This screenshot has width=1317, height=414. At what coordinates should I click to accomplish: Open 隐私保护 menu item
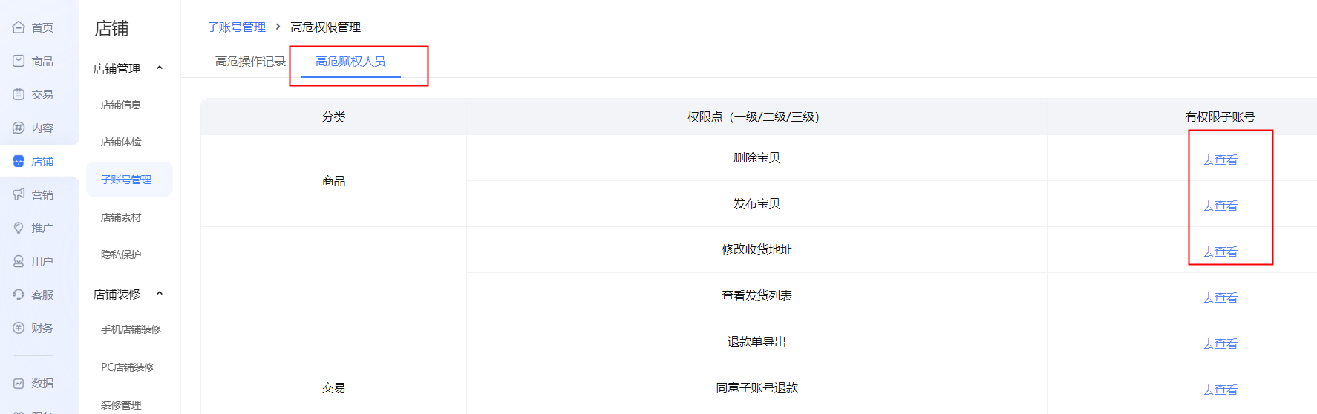tap(121, 254)
